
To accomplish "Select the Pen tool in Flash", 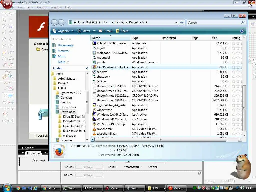I will [4, 39].
